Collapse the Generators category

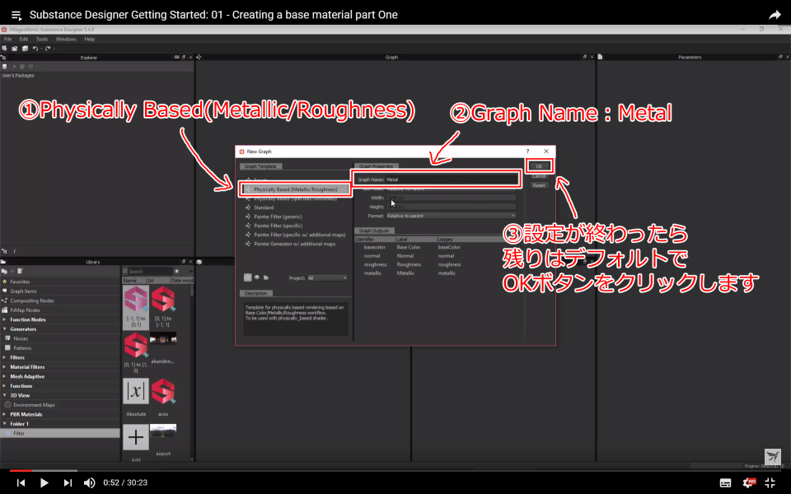pyautogui.click(x=5, y=329)
